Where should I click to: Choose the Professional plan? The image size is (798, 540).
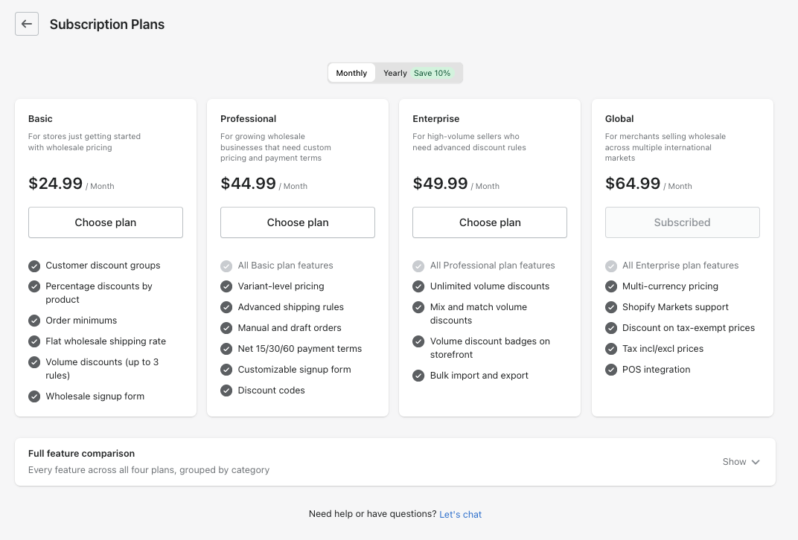coord(298,222)
